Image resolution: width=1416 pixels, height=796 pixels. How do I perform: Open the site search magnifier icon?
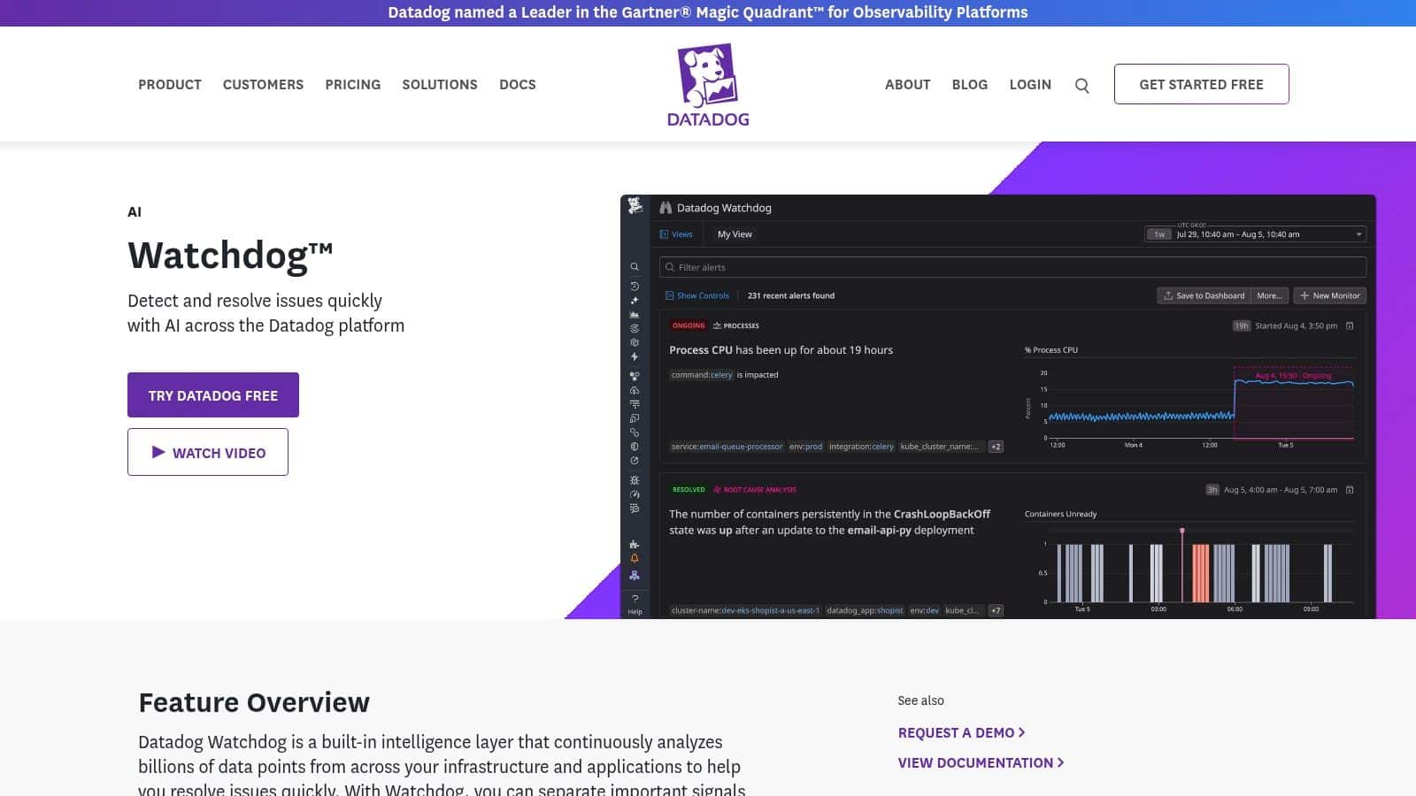coord(1081,86)
